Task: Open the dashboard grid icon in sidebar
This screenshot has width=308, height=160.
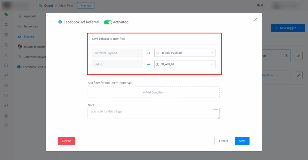Action: click(6, 24)
